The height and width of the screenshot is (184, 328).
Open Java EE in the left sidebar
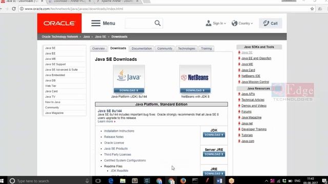pos(50,53)
